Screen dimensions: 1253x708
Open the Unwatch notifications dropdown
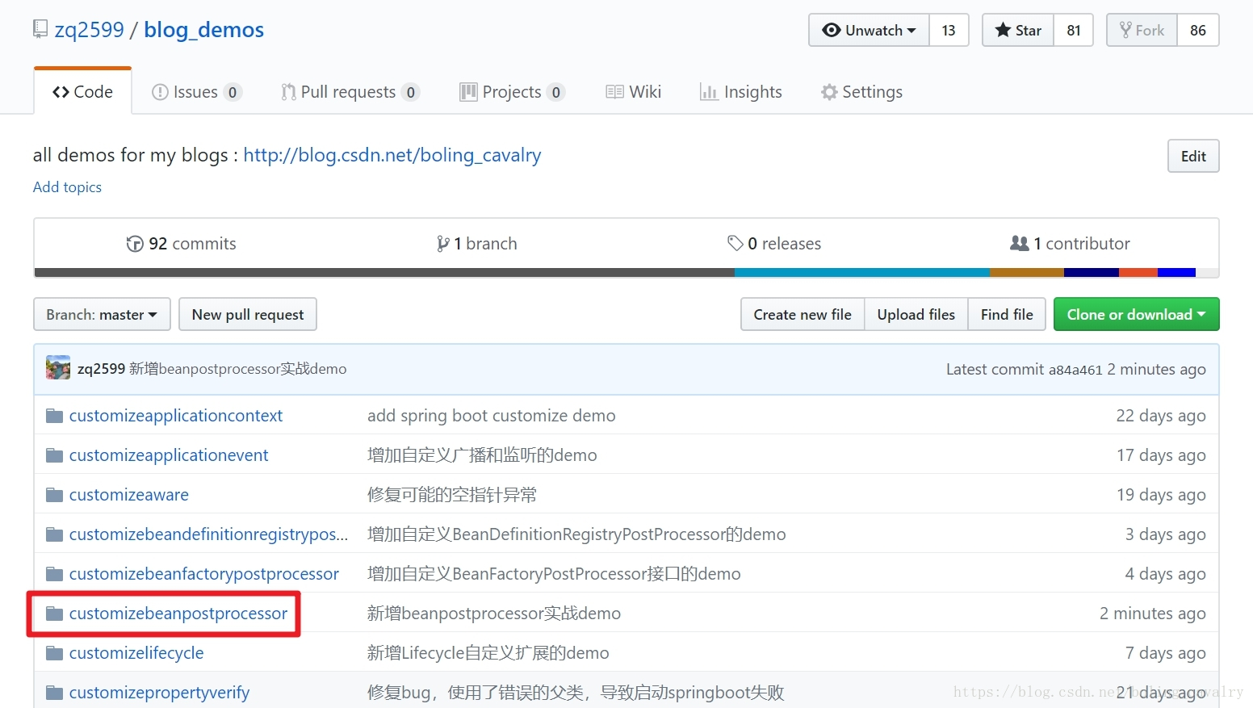[x=869, y=30]
